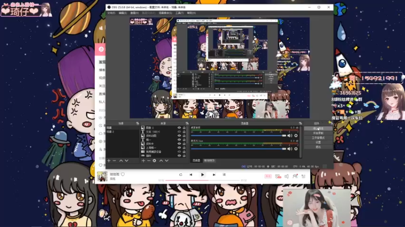Screen dimensions: 405x227
Task: Pop out the 混音器 mixer dock panel
Action: point(300,124)
